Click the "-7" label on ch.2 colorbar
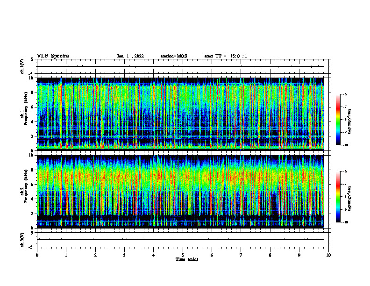 point(345,184)
